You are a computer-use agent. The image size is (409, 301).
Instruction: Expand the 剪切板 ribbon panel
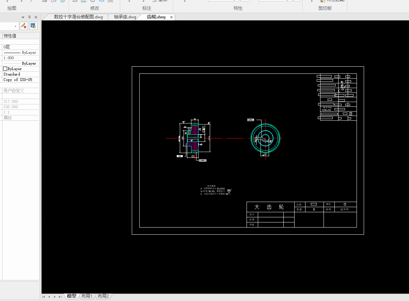(325, 8)
